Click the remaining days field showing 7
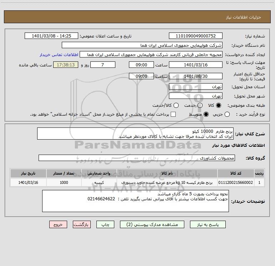This screenshot has height=266, width=275. (x=103, y=65)
